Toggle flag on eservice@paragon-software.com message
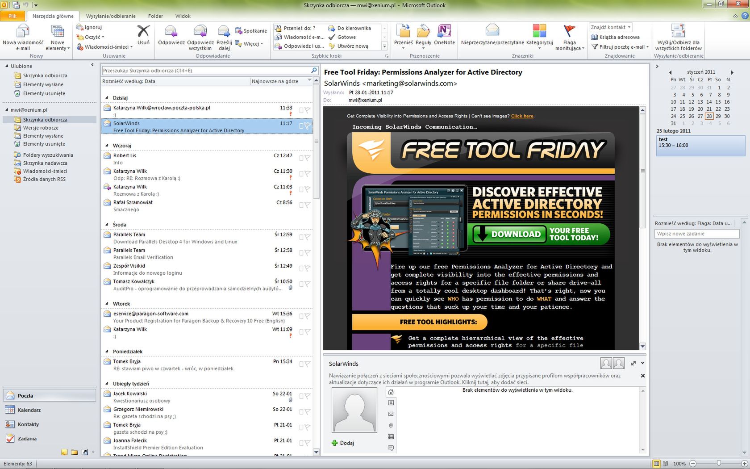This screenshot has height=469, width=750. pyautogui.click(x=307, y=316)
